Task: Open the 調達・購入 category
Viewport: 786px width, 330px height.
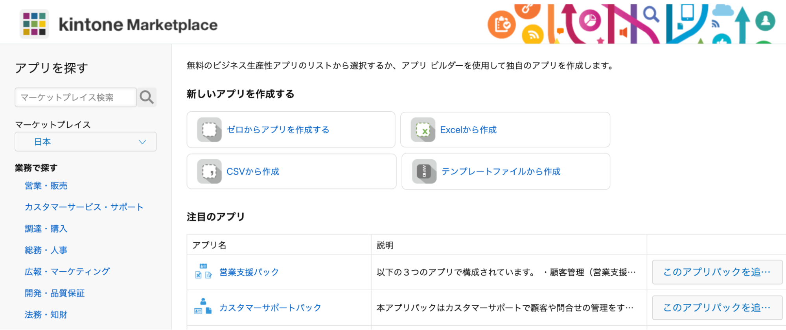Action: [46, 229]
